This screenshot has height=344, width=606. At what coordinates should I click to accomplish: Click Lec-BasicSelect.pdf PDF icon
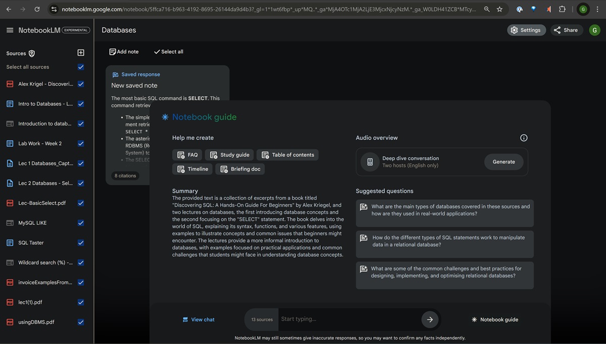pos(10,203)
